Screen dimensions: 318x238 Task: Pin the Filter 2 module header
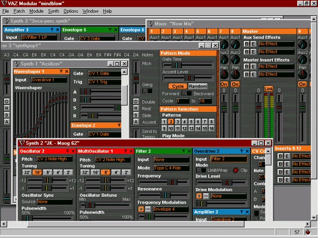(x=184, y=151)
